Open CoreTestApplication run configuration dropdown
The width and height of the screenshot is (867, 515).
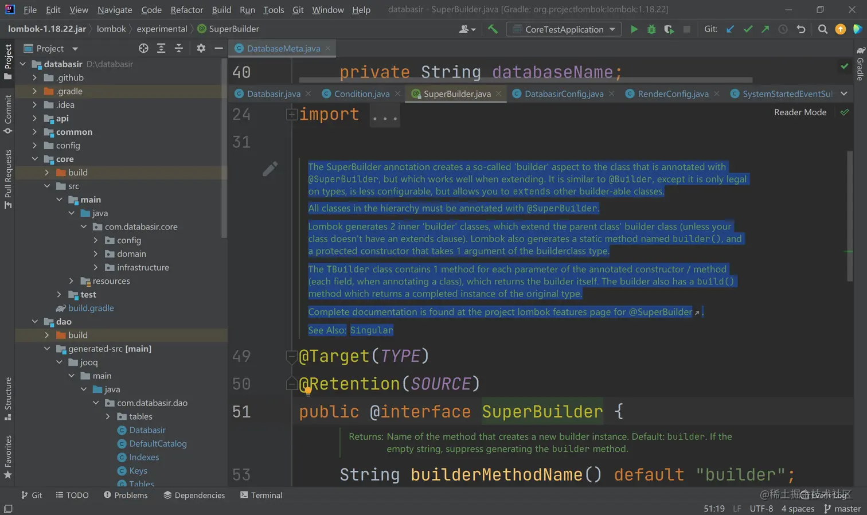click(x=564, y=29)
